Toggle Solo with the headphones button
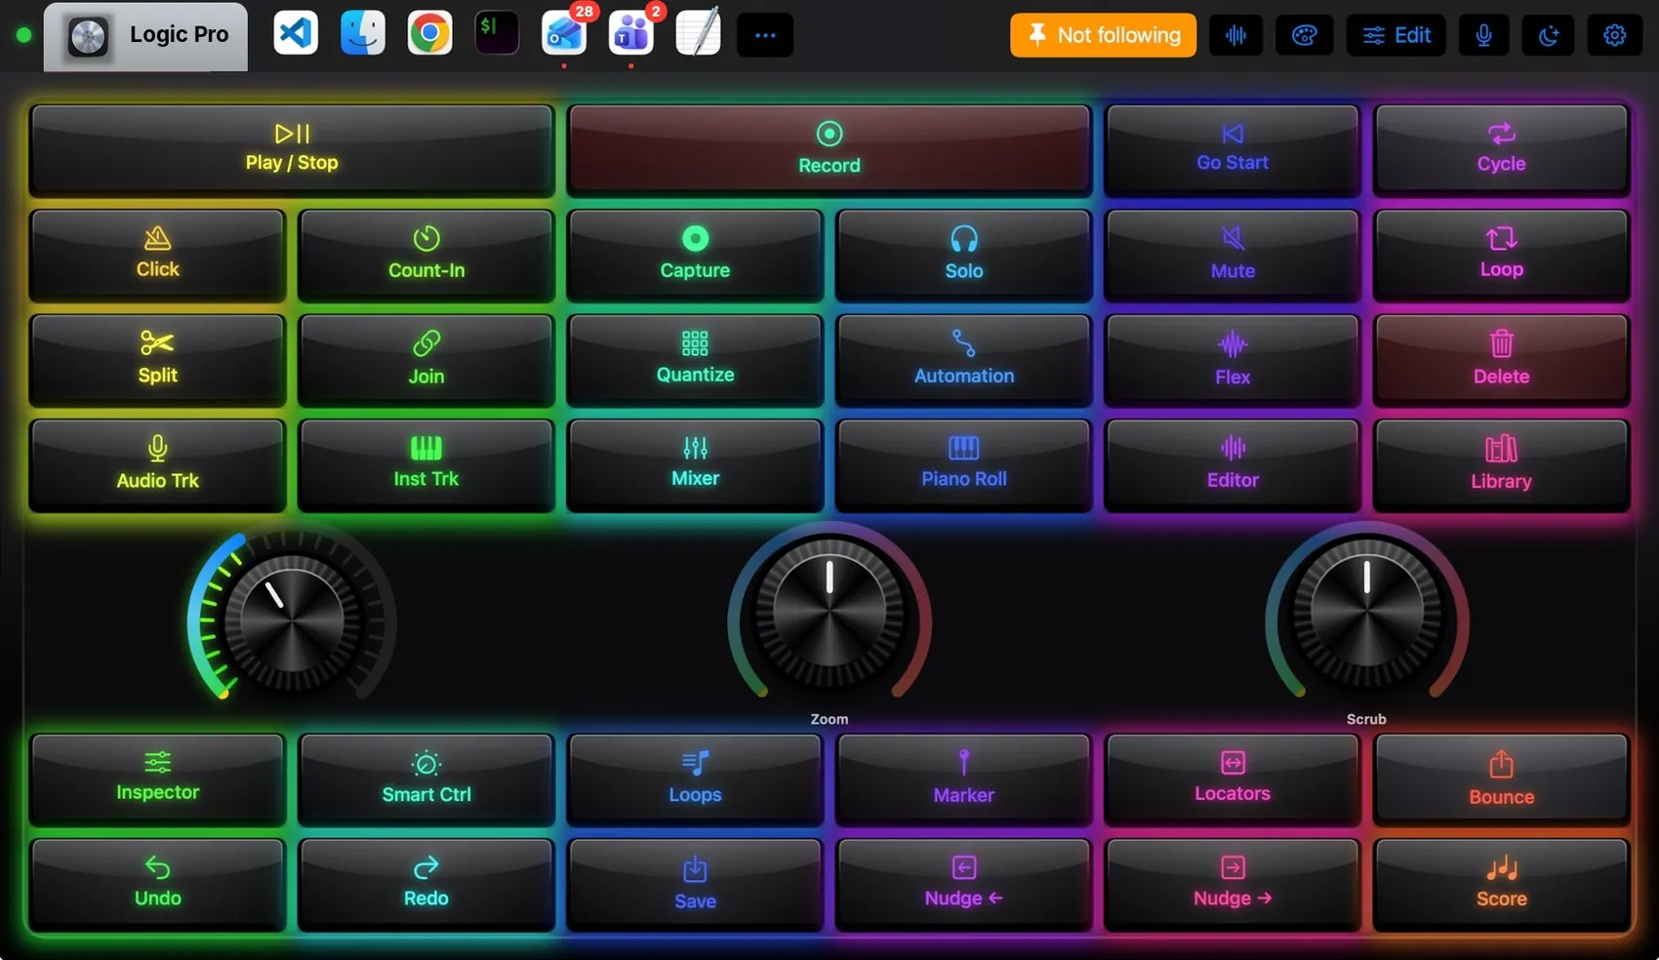This screenshot has width=1659, height=960. tap(964, 255)
